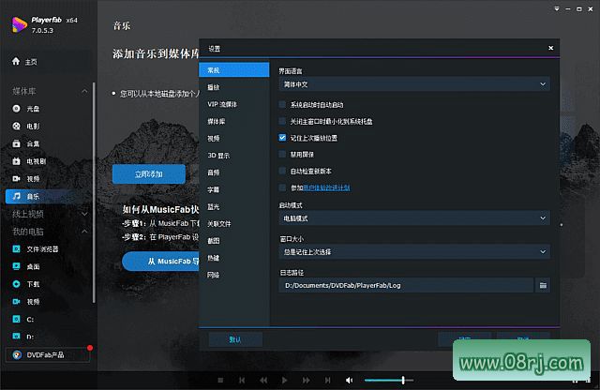Viewport: 600px width, 390px height.
Task: Stop playback with the stop button
Action: tap(220, 380)
